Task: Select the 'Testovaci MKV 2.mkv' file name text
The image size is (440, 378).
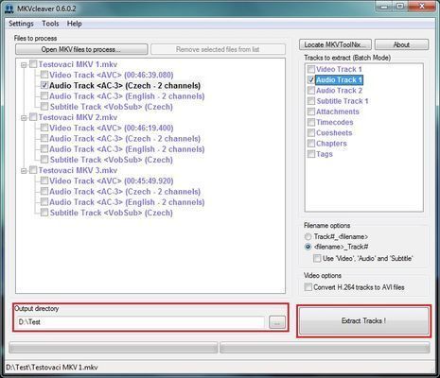Action: 78,117
